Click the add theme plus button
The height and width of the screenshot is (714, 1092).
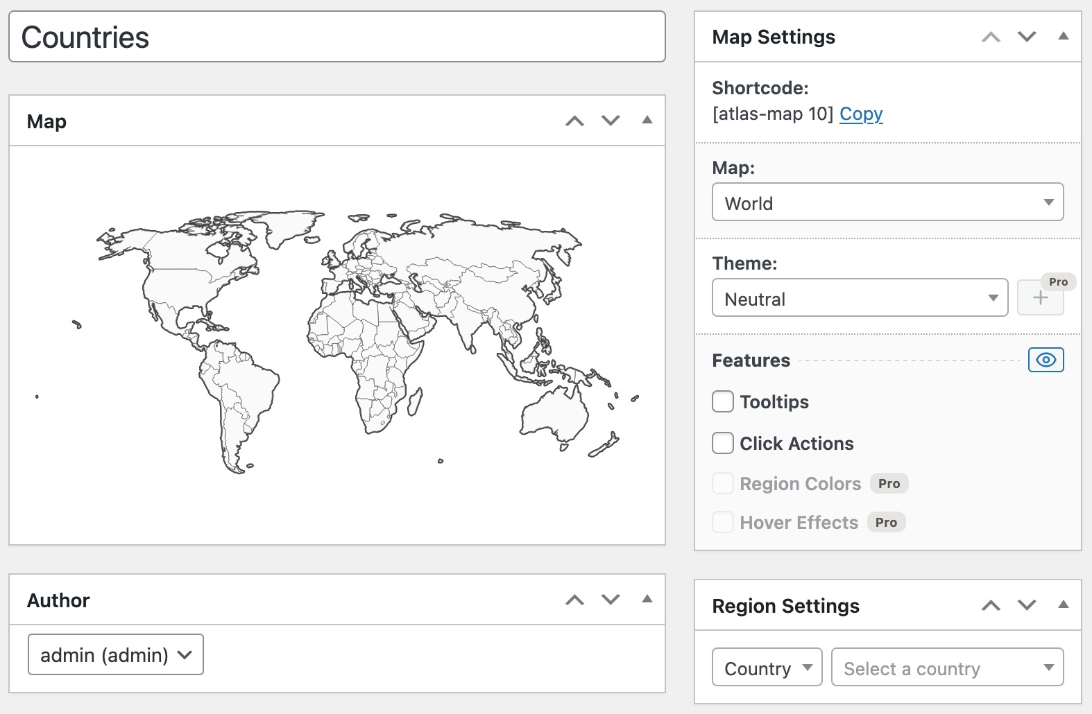[x=1040, y=298]
